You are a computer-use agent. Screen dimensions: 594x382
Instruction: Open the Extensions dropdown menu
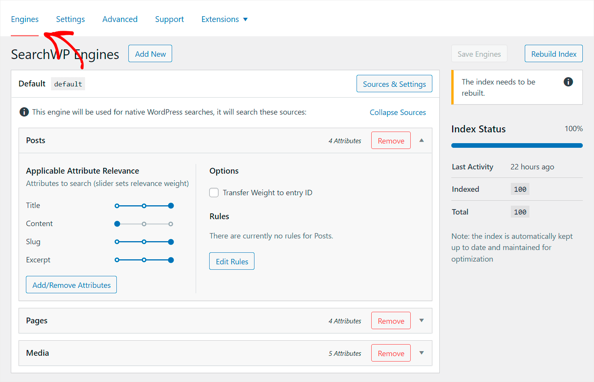(224, 19)
